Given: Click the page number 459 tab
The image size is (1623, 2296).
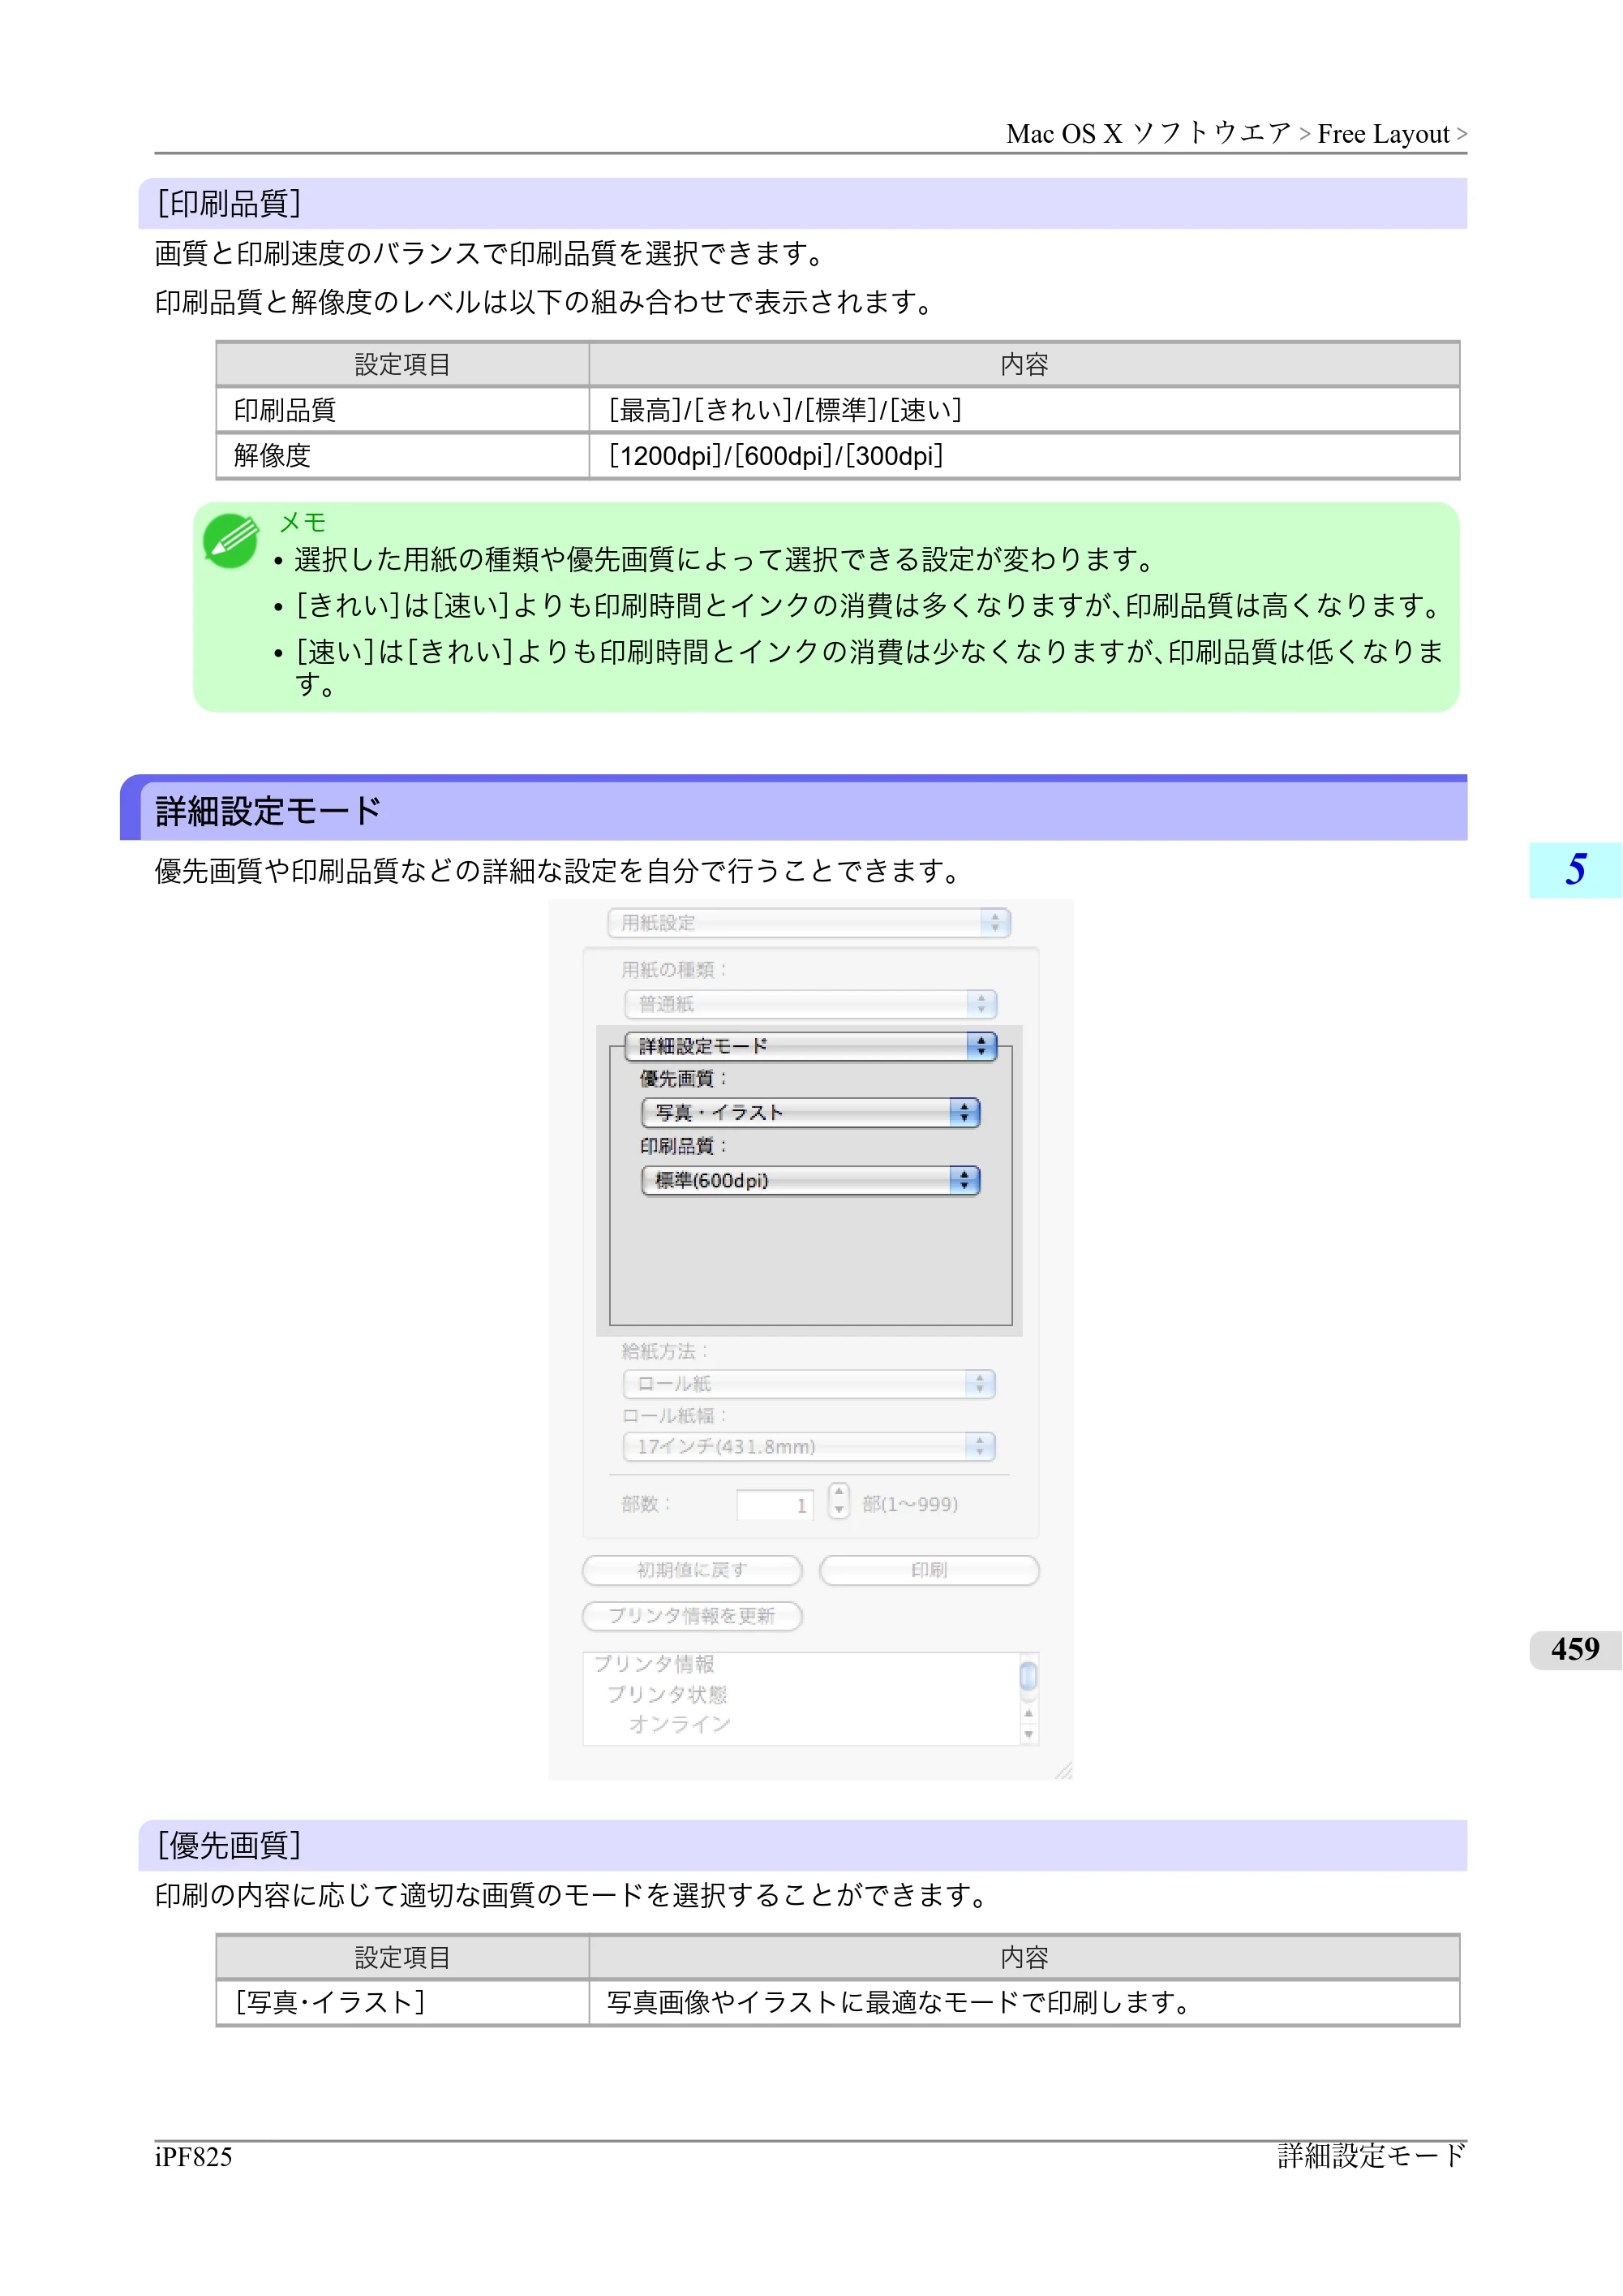Looking at the screenshot, I should (1575, 1650).
